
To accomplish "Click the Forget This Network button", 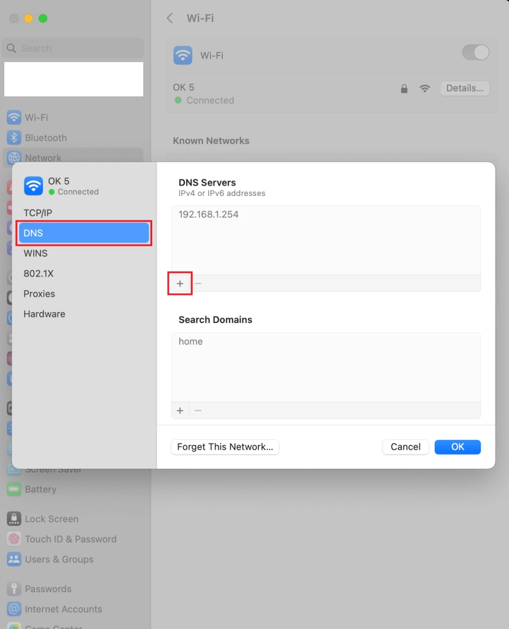I will click(x=225, y=447).
